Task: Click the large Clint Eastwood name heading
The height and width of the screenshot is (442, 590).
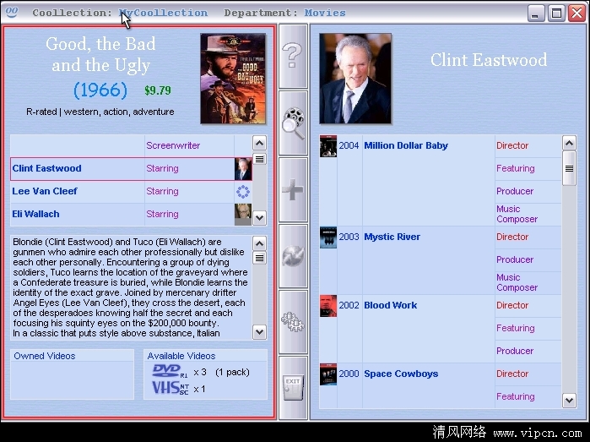Action: point(489,60)
